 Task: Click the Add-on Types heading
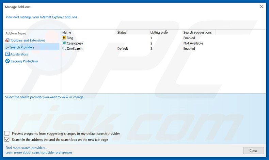16,33
